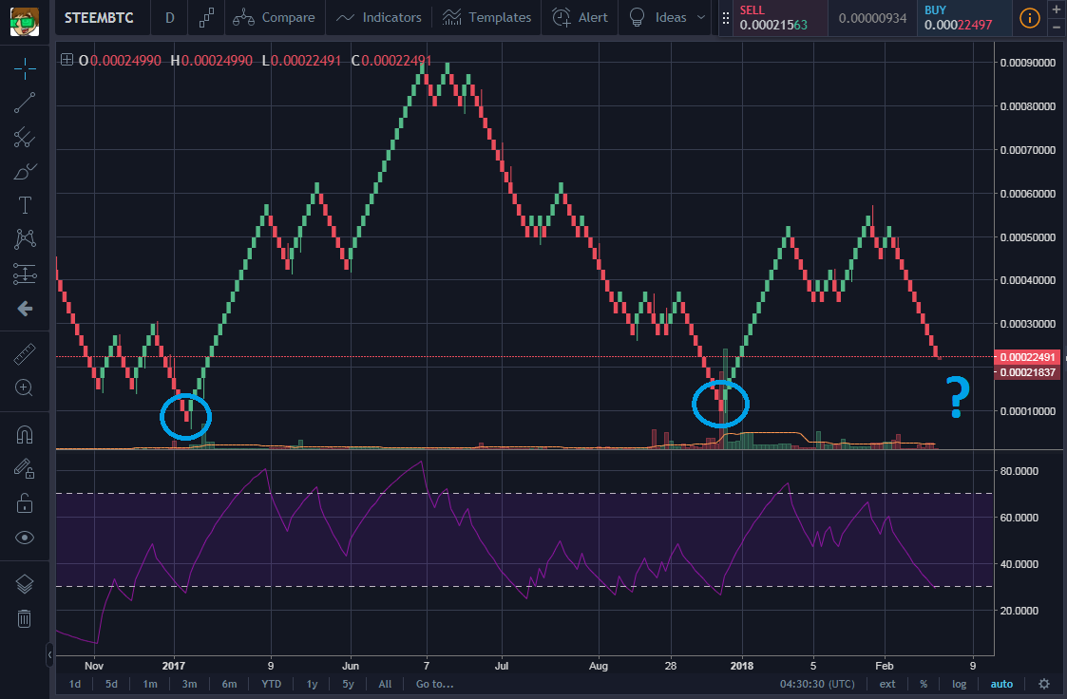Toggle extended hours with ext
This screenshot has width=1067, height=699.
coord(887,684)
